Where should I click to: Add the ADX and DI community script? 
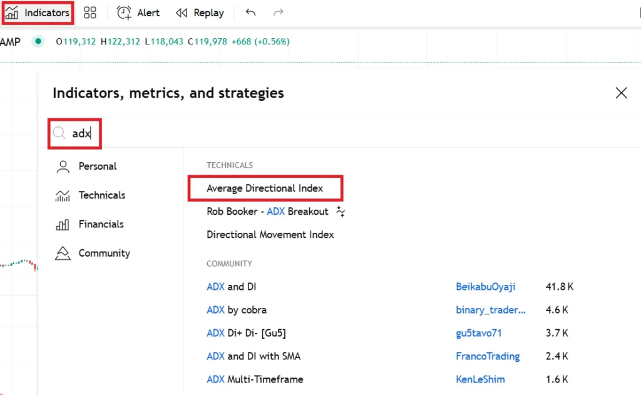click(x=232, y=287)
